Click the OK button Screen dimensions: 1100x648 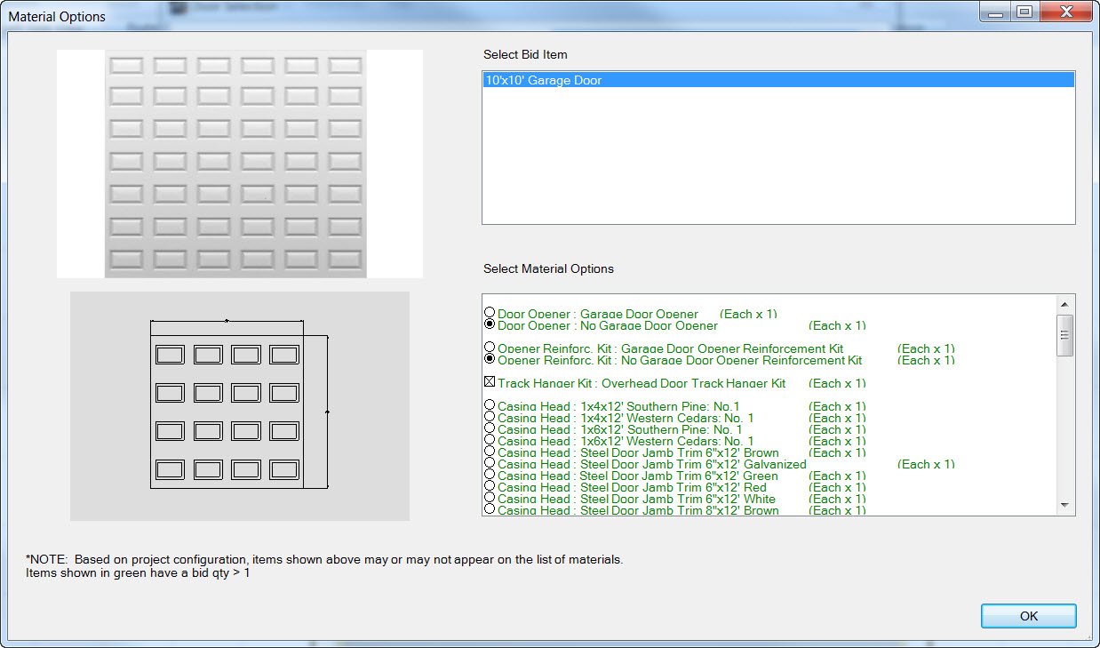click(1028, 616)
